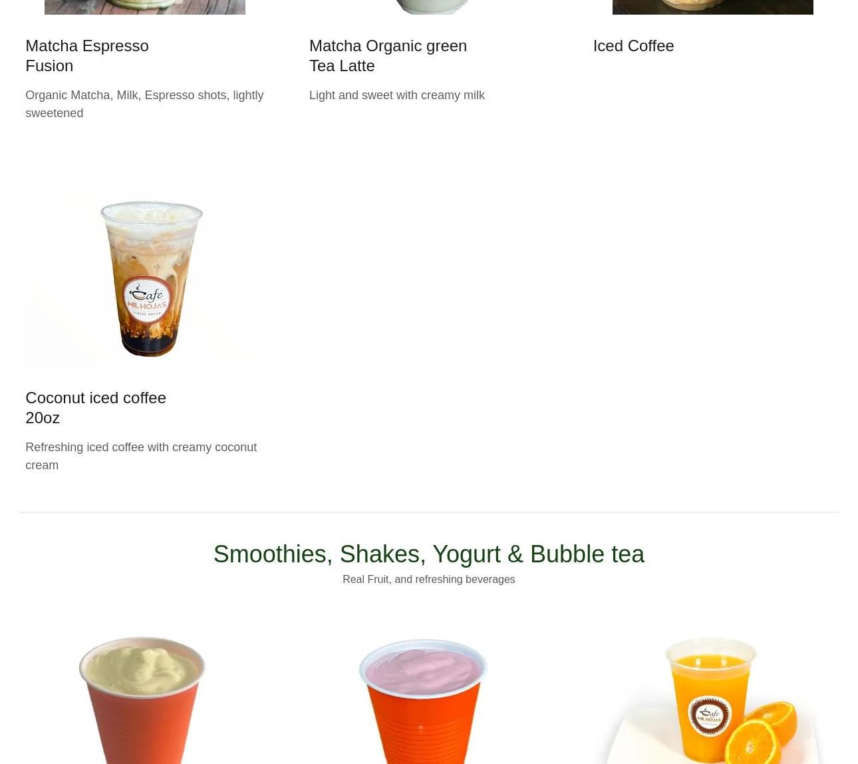View the pink smoothie cup image
858x764 pixels.
coord(423,700)
